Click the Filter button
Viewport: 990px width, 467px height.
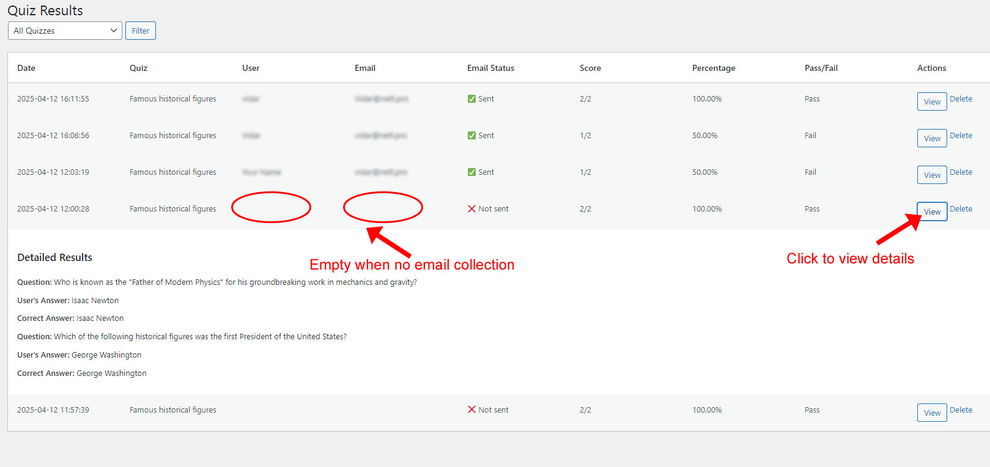[x=141, y=31]
